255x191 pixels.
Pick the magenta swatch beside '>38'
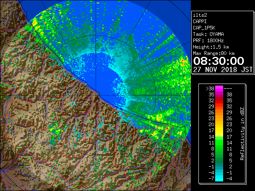pos(219,89)
